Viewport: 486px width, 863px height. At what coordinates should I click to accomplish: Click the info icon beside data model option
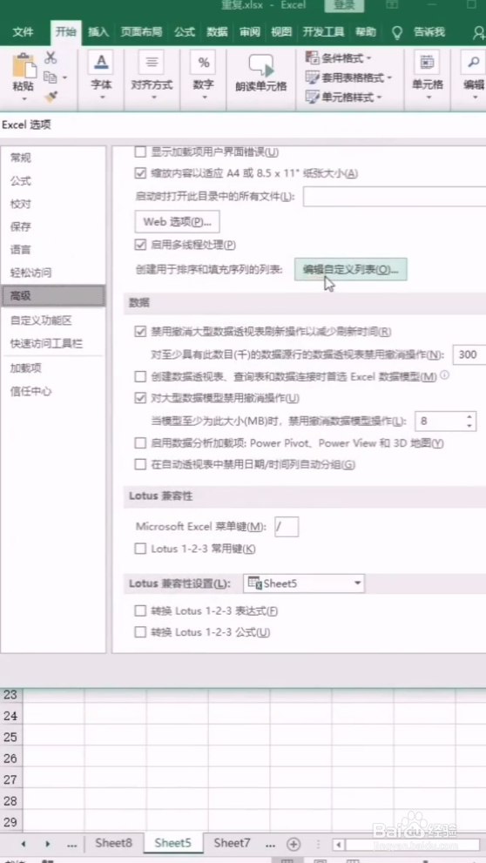pyautogui.click(x=444, y=375)
